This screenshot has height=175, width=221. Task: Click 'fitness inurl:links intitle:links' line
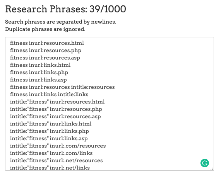[x=49, y=94]
